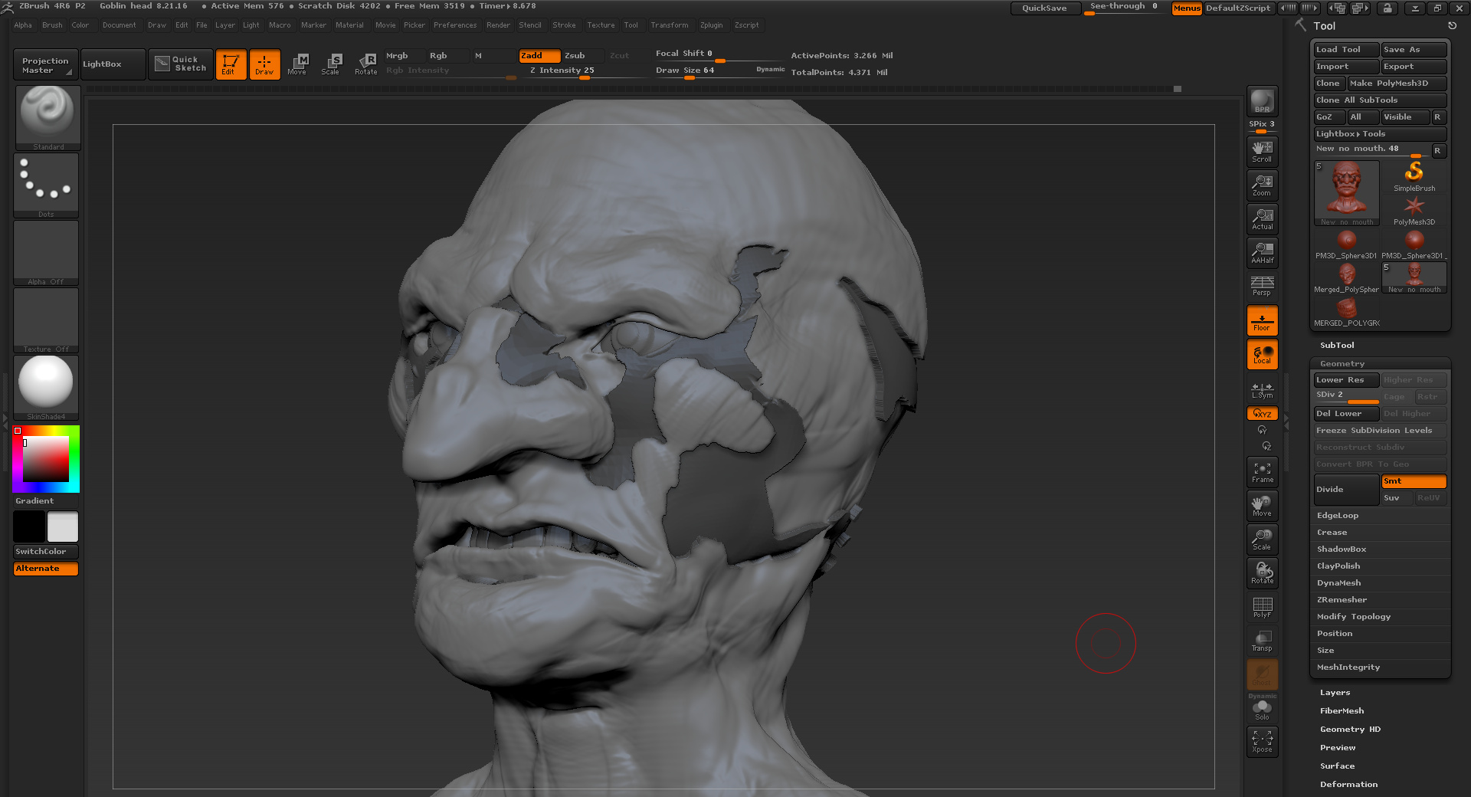
Task: Select the top-shelf Scale tool
Action: (x=332, y=64)
